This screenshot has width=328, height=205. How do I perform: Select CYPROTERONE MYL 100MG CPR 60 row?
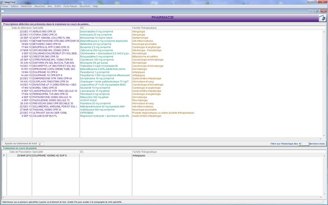(162, 60)
